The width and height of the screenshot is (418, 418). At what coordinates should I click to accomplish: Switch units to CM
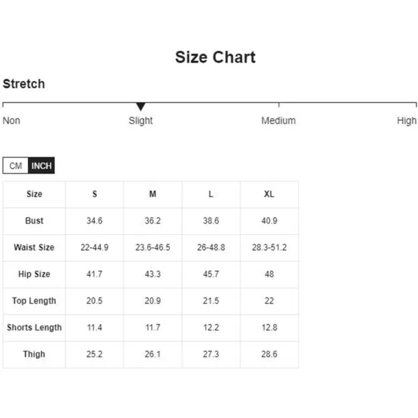tap(15, 166)
